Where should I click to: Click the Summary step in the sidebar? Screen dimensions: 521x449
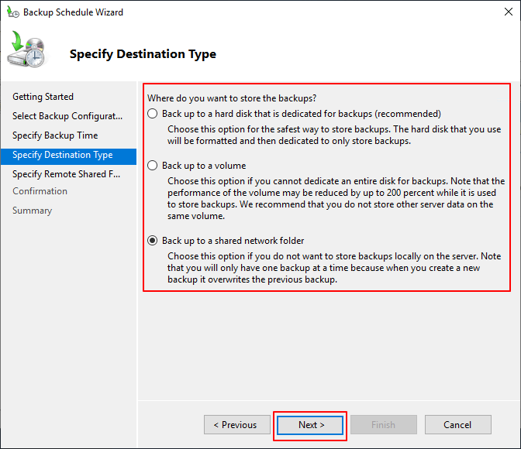pyautogui.click(x=33, y=211)
